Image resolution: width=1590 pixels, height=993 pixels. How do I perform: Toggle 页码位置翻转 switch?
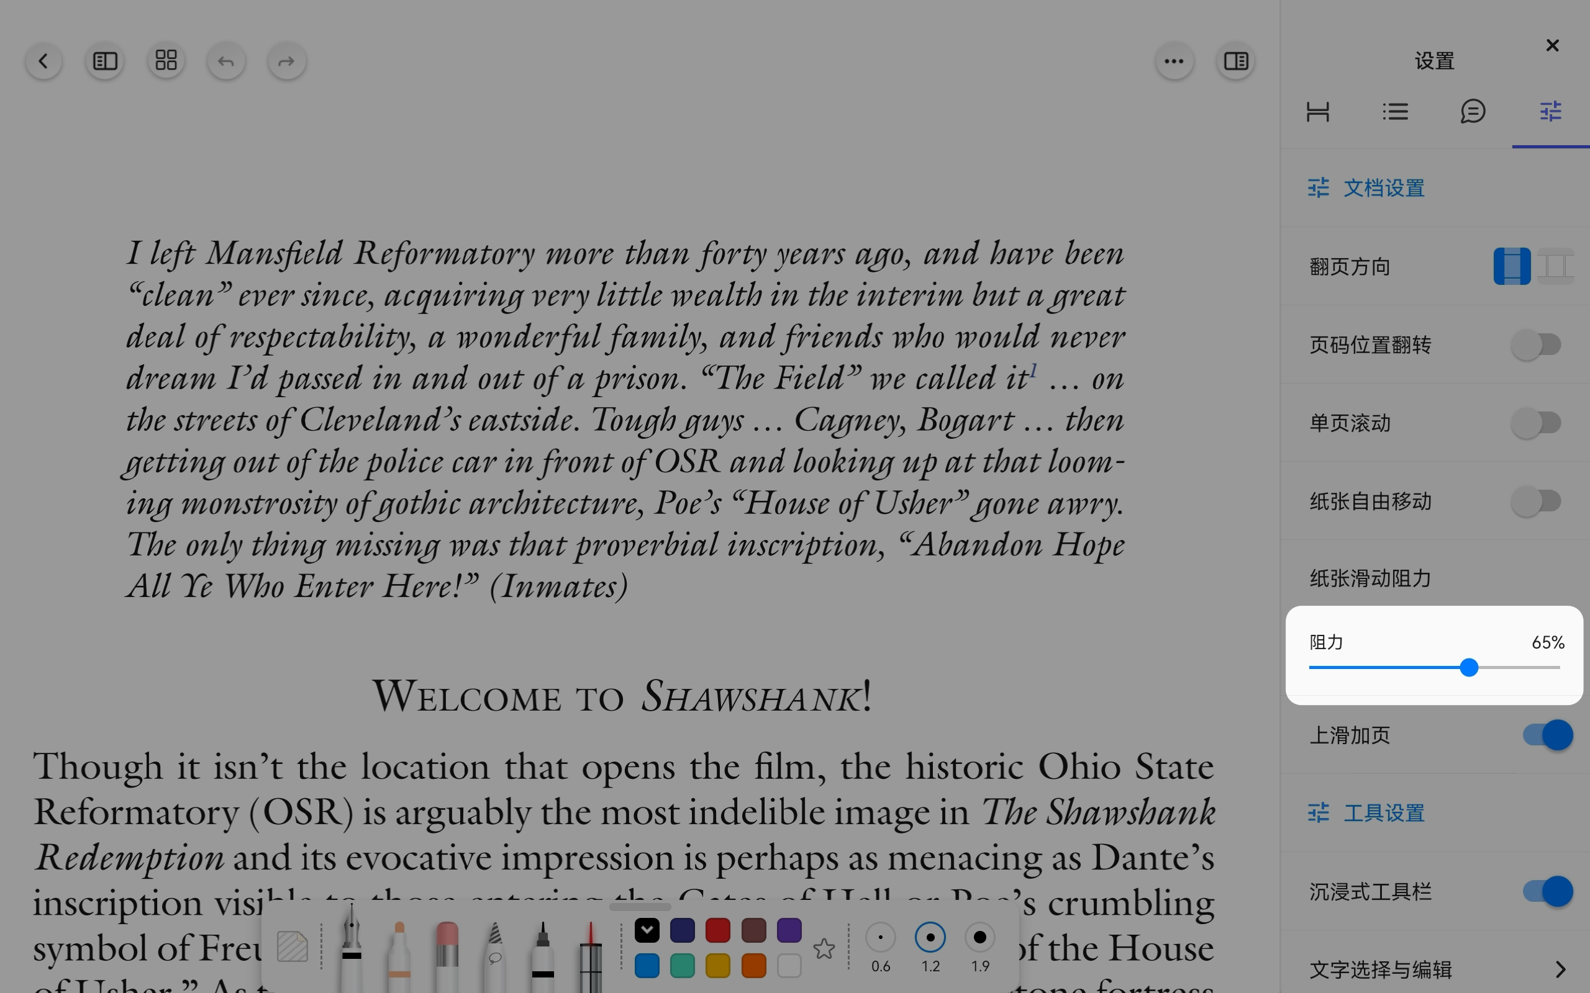pyautogui.click(x=1536, y=345)
